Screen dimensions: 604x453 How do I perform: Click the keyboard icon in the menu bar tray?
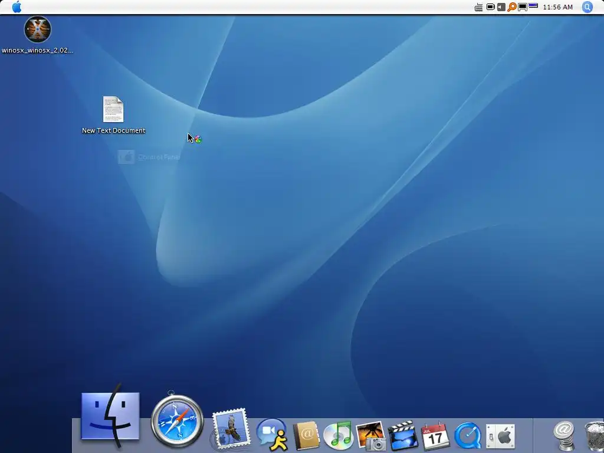tap(479, 7)
